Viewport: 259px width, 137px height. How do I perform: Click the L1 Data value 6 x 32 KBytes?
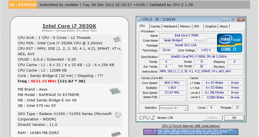pyautogui.click(x=214, y=83)
